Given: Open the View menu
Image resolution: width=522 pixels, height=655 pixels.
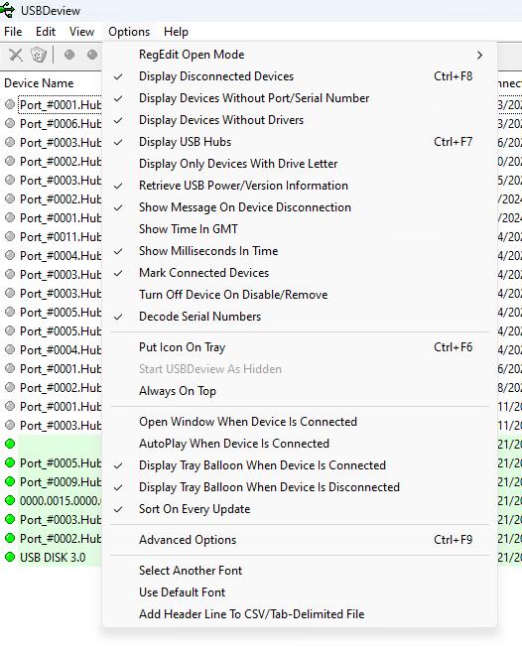Looking at the screenshot, I should pos(81,32).
